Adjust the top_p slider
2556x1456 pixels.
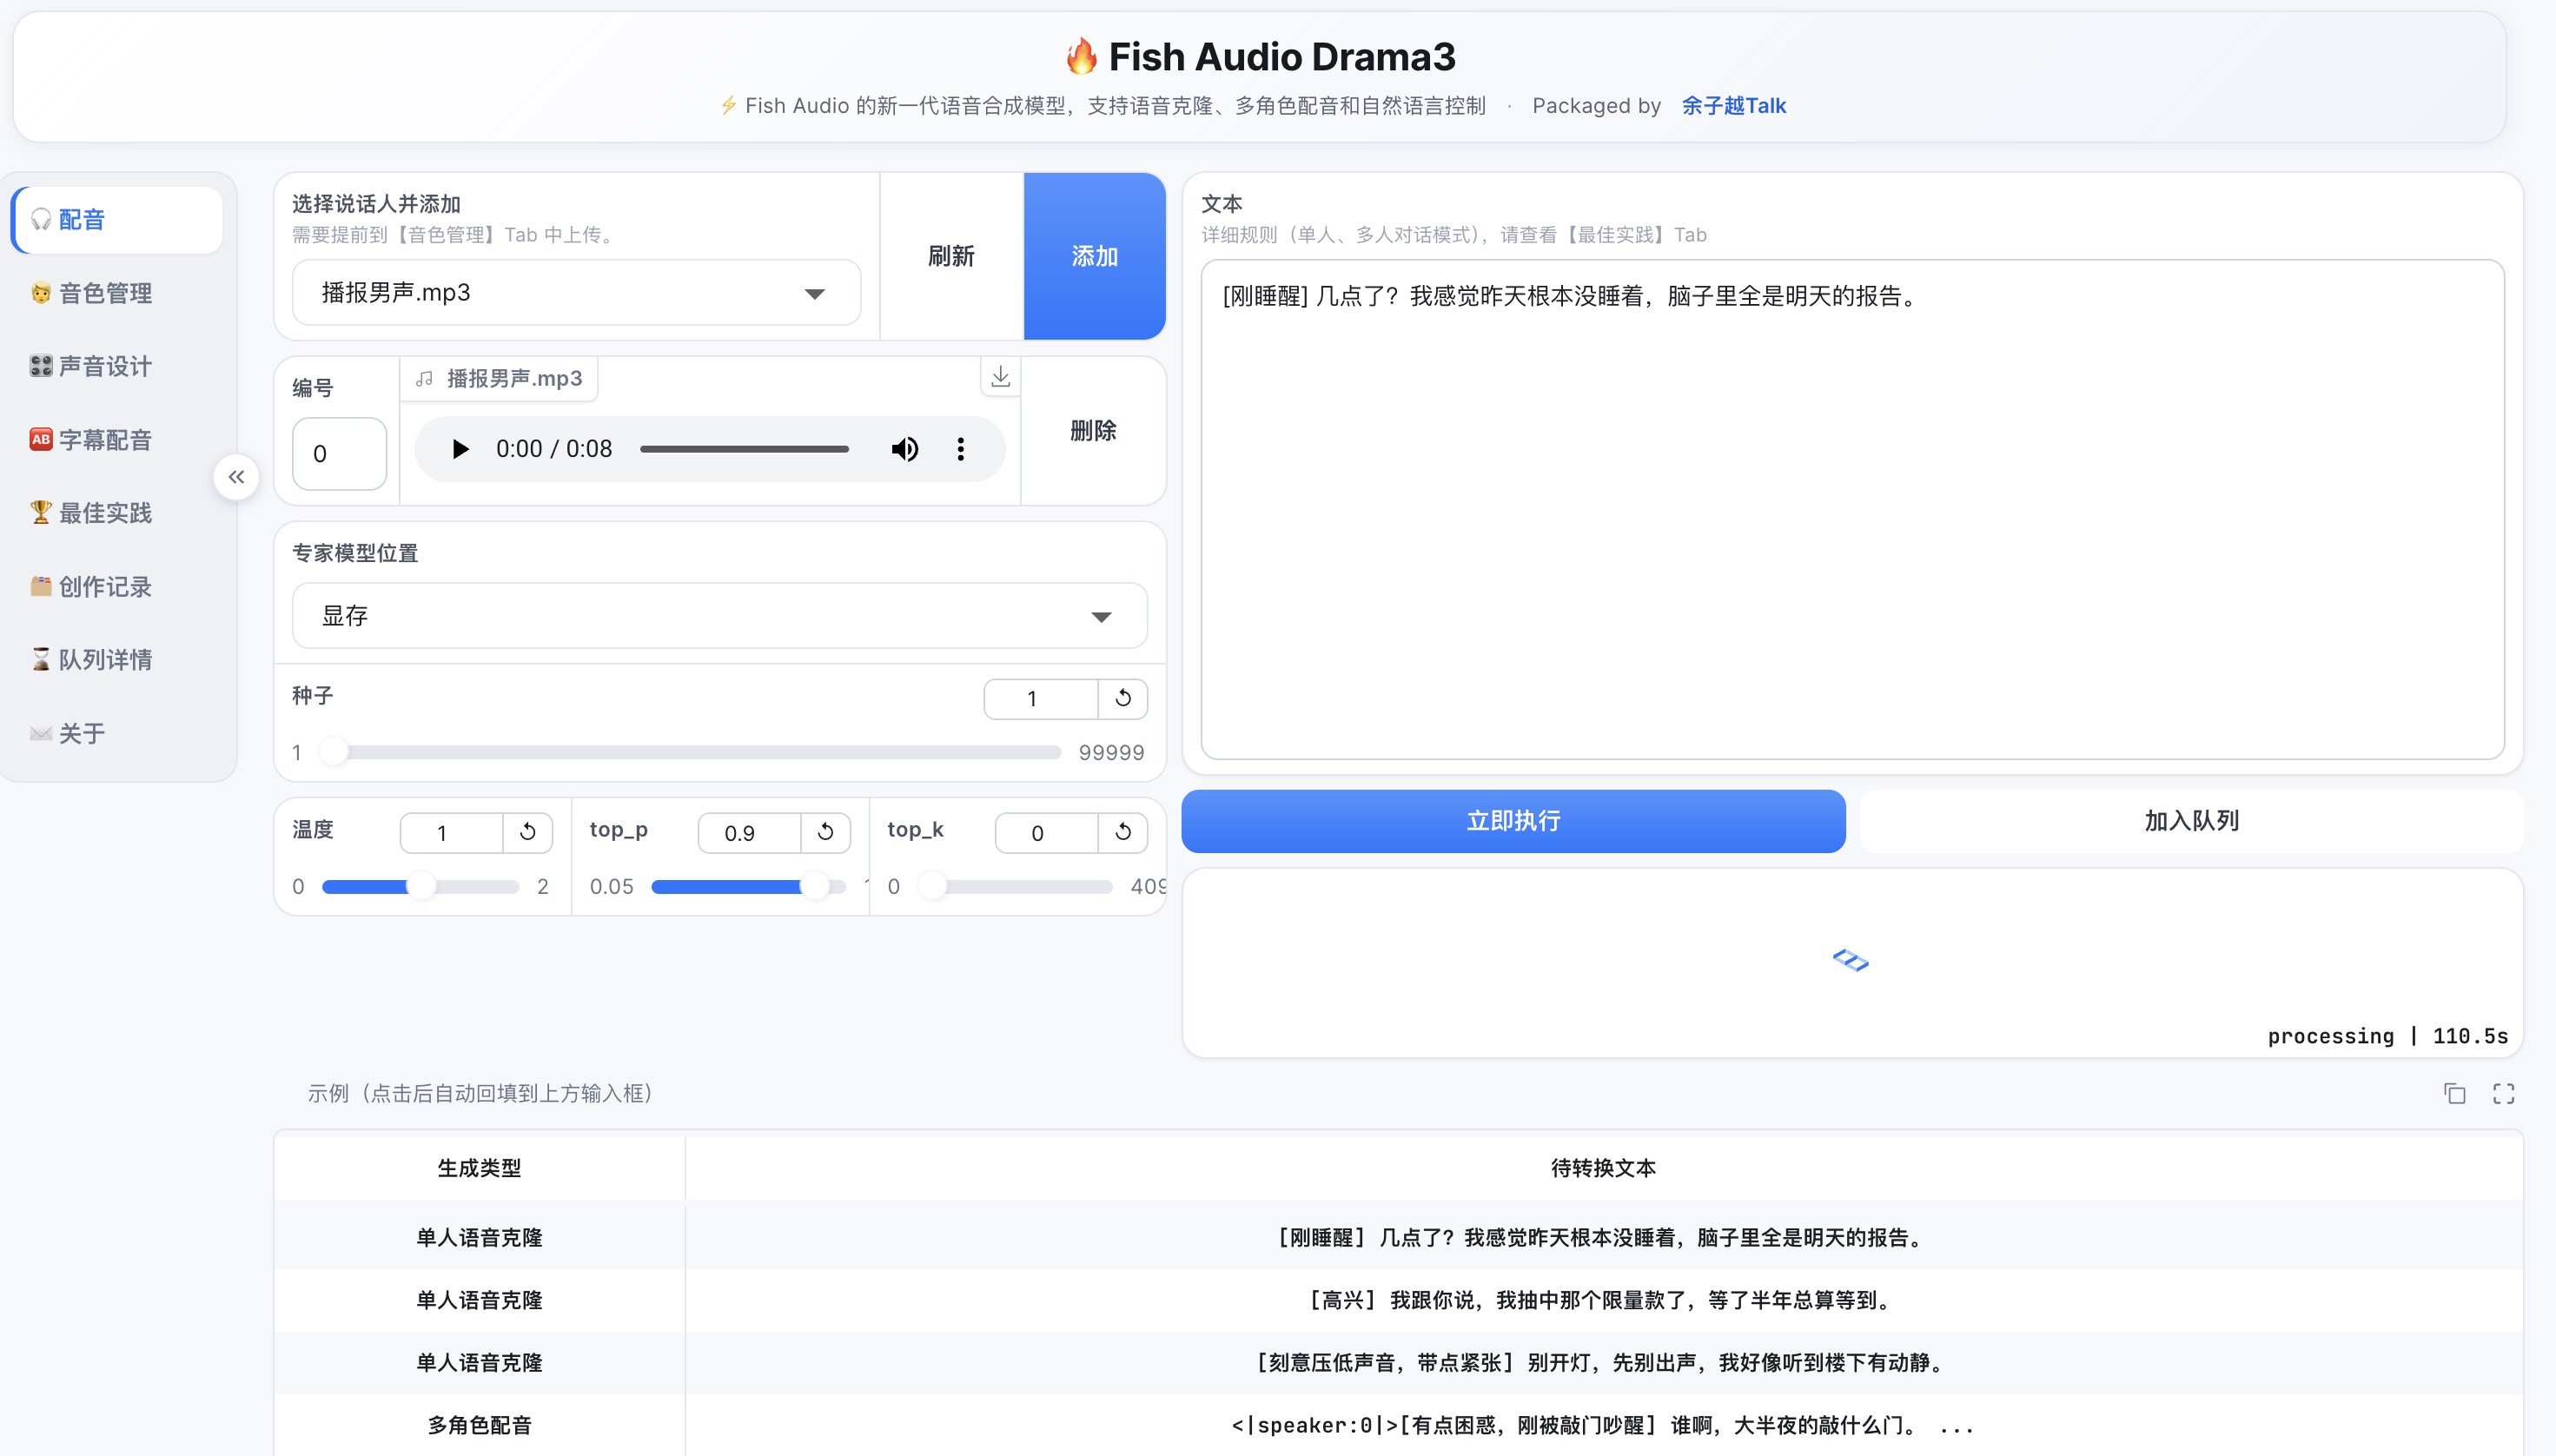point(748,886)
